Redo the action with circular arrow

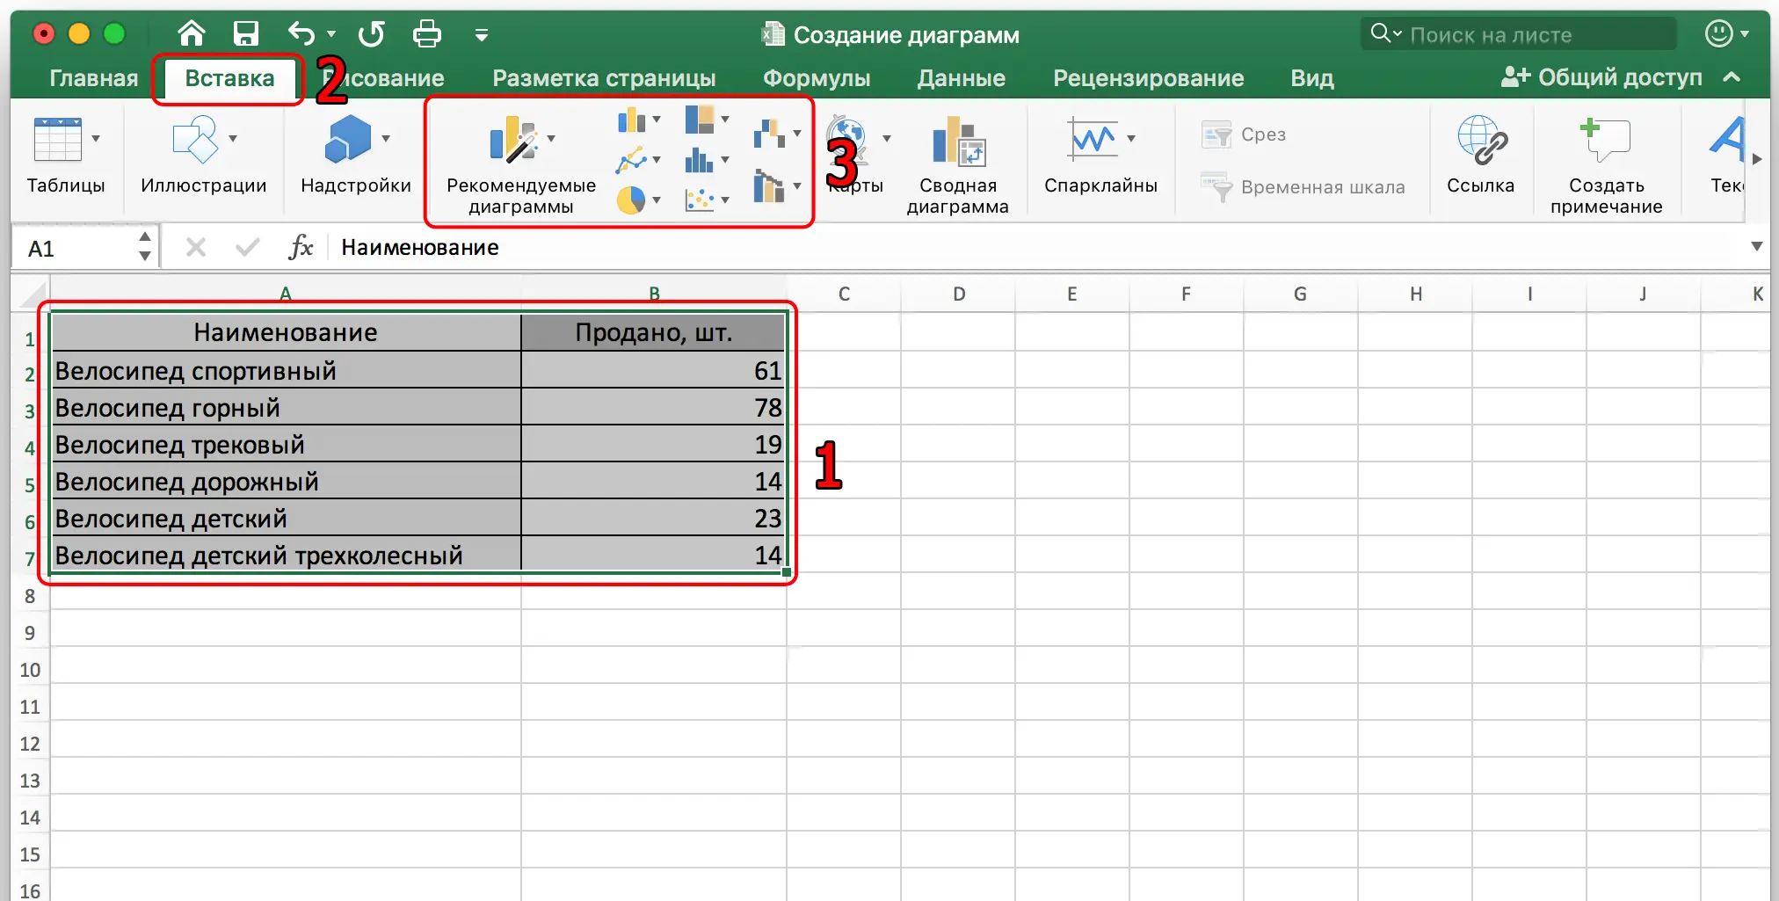click(x=371, y=34)
